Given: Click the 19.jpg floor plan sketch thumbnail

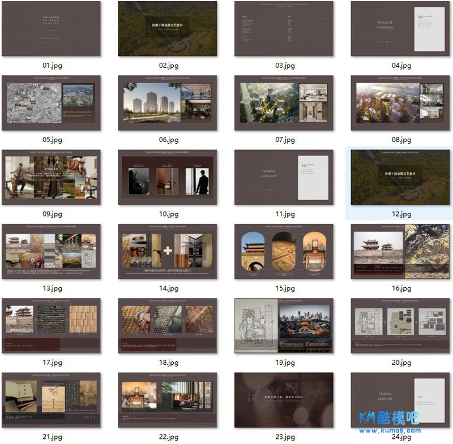Looking at the screenshot, I should 284,325.
